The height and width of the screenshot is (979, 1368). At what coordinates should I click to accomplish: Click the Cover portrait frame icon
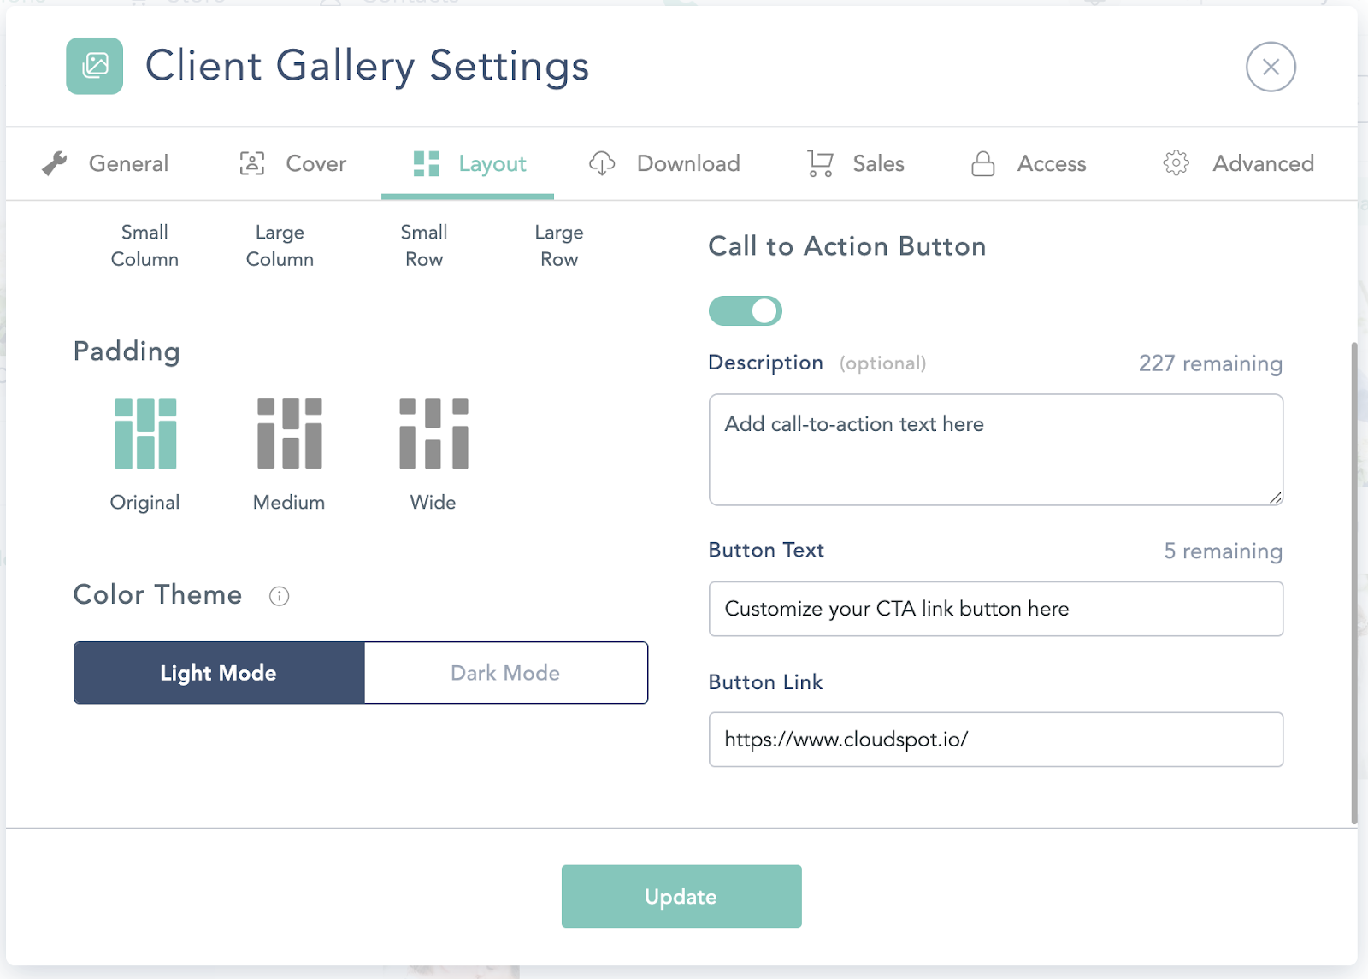(x=252, y=163)
